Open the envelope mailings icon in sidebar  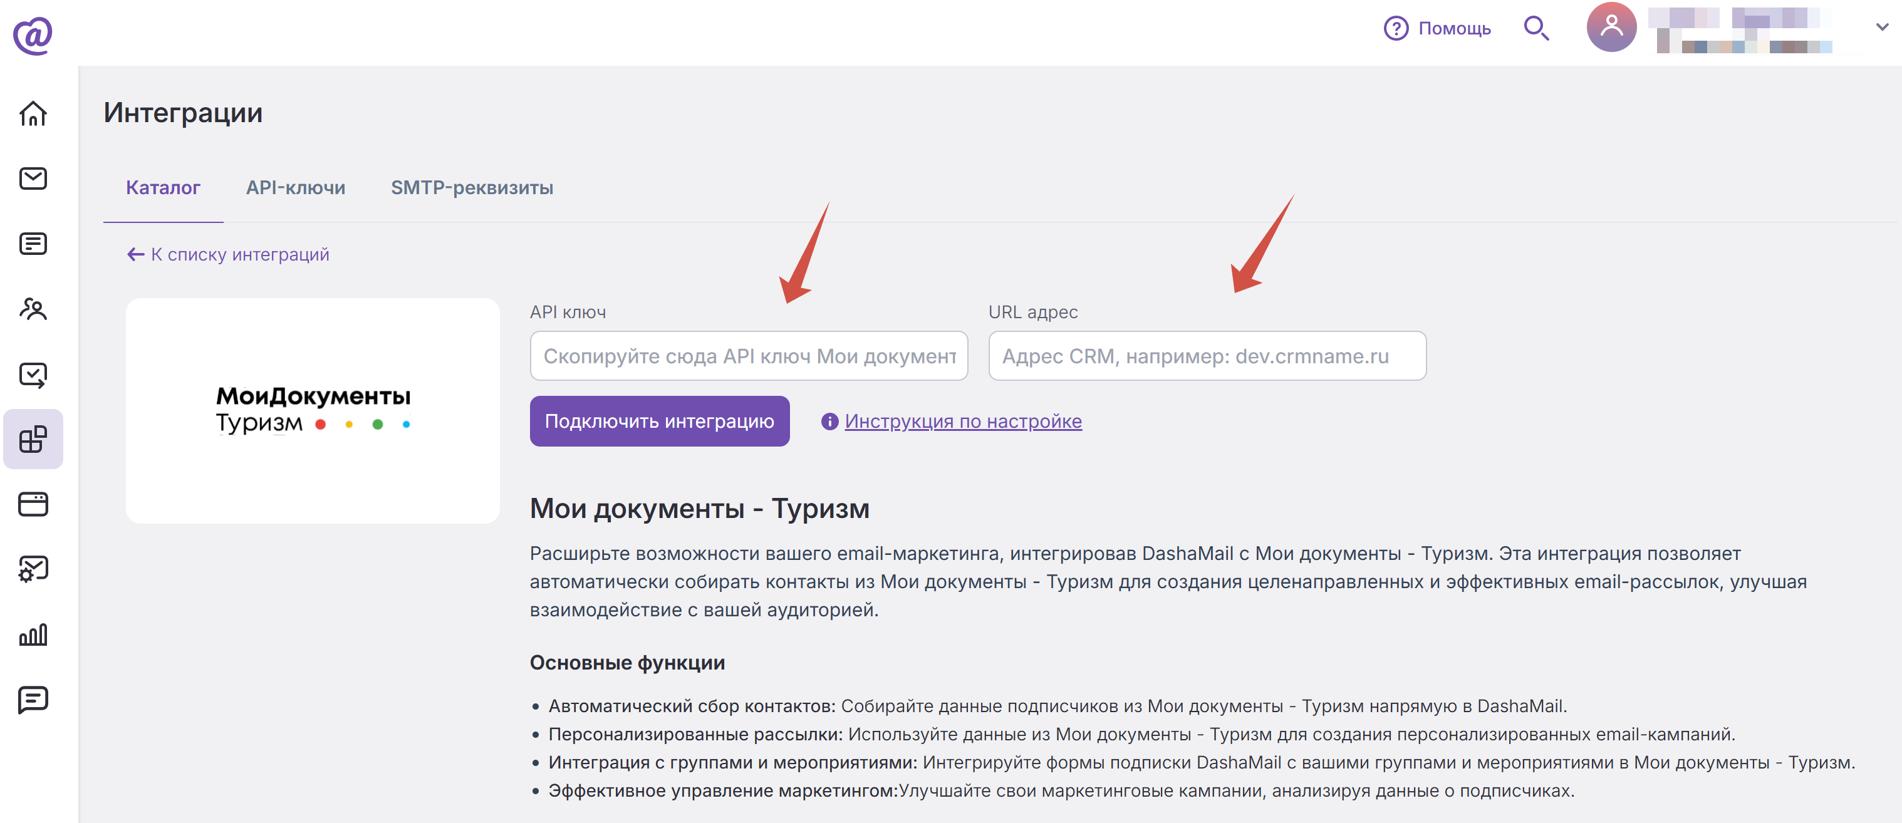[x=33, y=179]
